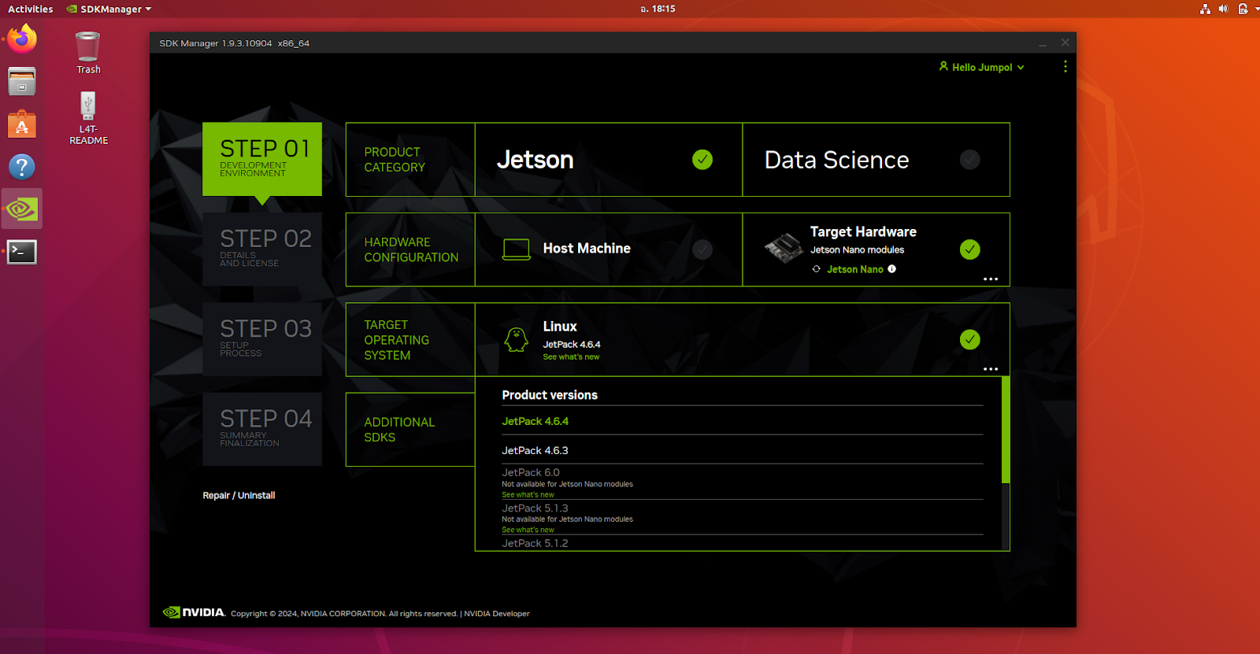Select the Jetson Nano device selector
Viewport: 1260px width, 654px height.
(x=855, y=269)
